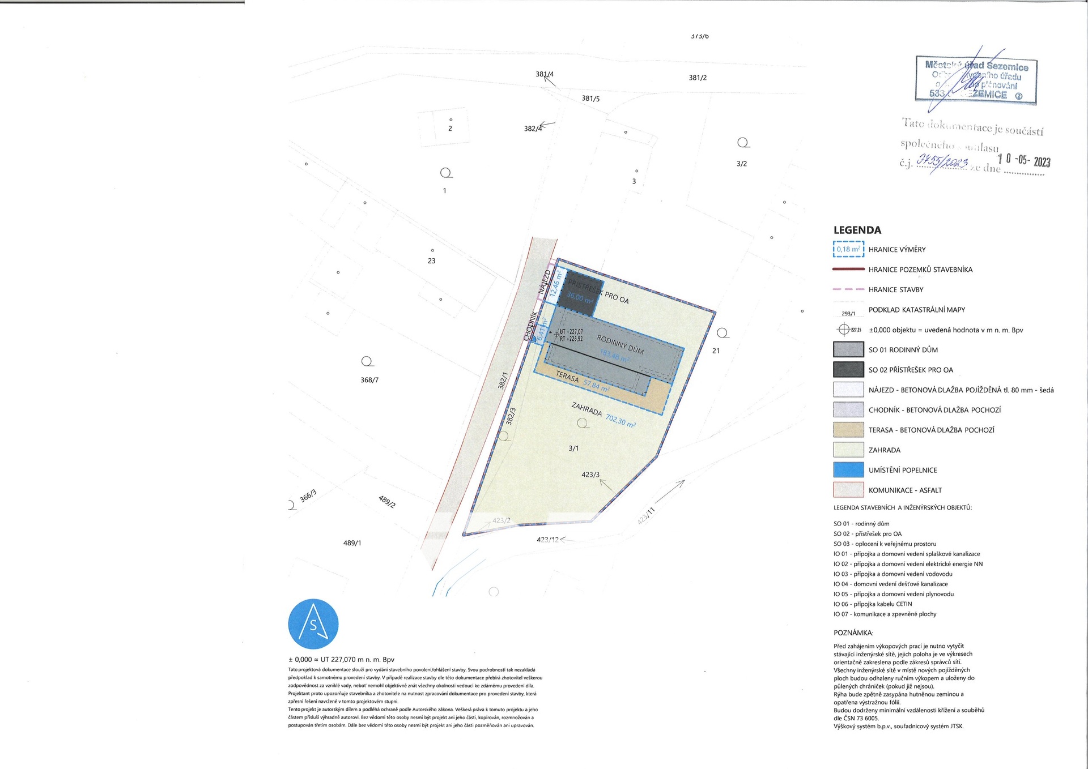This screenshot has height=769, width=1088.
Task: Click the ZAHRADA 702,30 m² area label
Action: (603, 415)
